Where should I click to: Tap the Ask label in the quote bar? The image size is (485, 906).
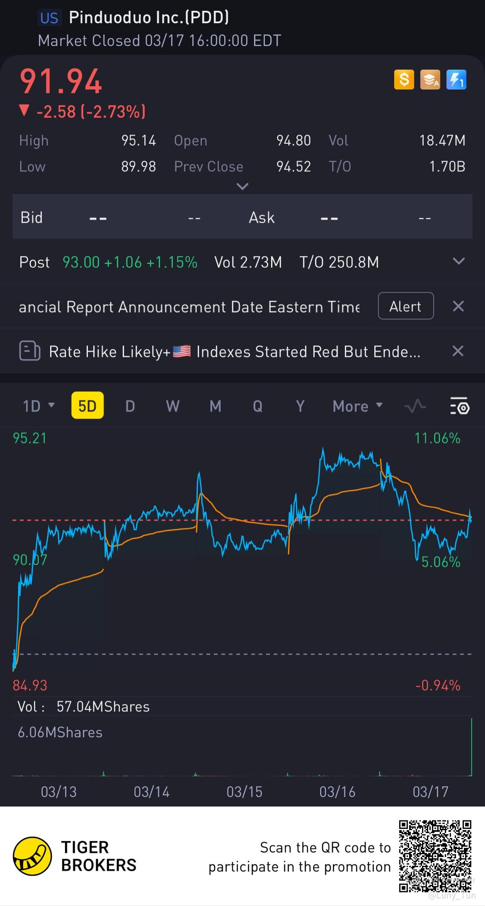click(x=262, y=218)
